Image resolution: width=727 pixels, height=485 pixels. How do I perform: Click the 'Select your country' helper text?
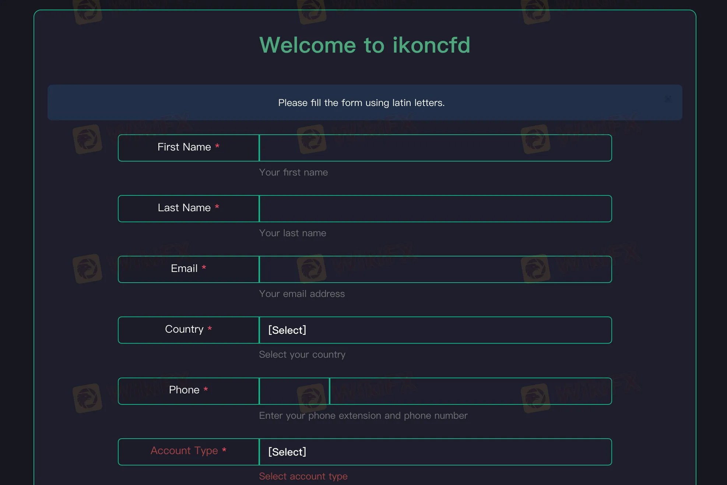[x=302, y=354]
